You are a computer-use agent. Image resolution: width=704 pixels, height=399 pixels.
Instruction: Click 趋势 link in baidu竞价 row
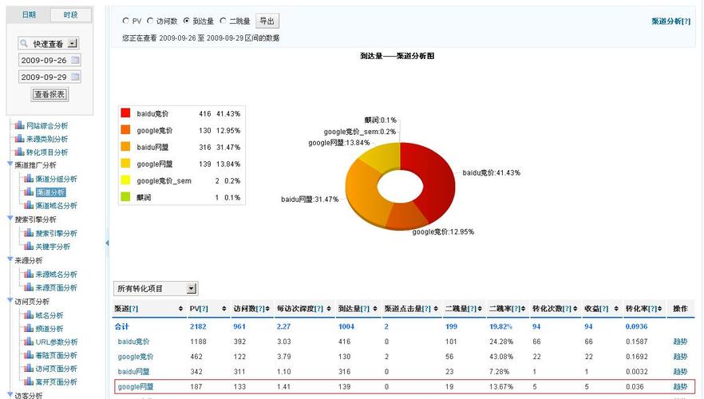680,342
